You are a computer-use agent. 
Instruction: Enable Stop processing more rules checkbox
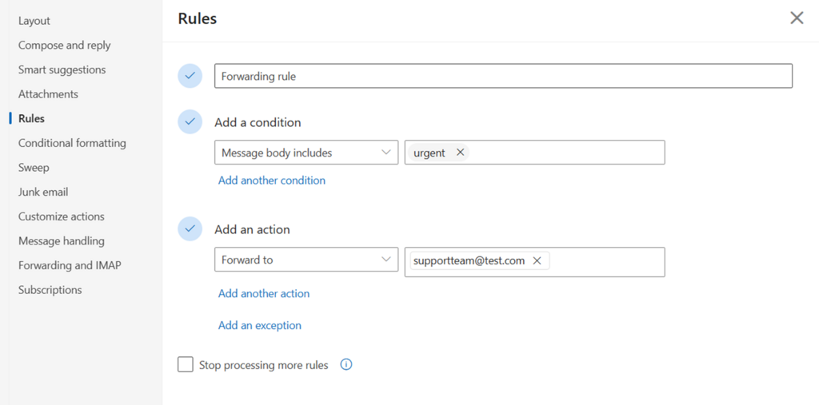tap(186, 365)
